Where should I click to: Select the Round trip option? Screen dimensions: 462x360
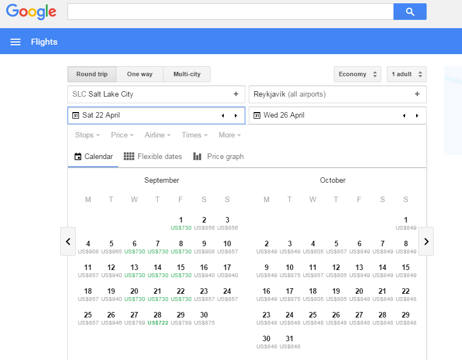coord(92,75)
